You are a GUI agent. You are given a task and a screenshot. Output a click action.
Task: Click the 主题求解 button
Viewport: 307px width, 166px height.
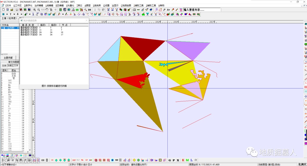coord(8,58)
